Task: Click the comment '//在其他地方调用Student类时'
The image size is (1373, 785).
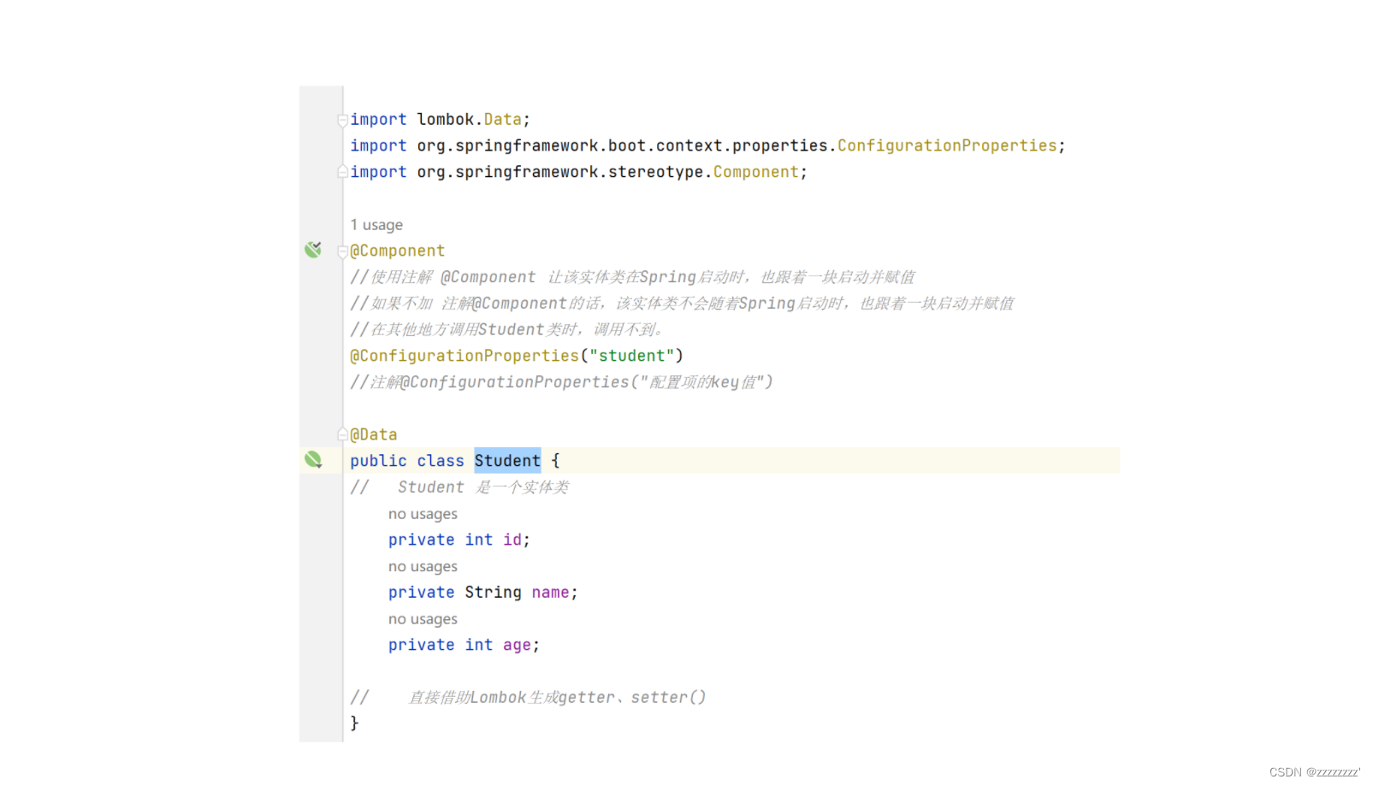Action: coord(507,330)
